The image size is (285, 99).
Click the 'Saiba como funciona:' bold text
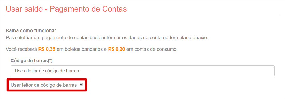pyautogui.click(x=31, y=31)
